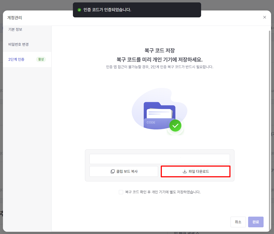Click the 클립 보드 복사 button label
Screen dimensions: 274x234
coord(127,171)
